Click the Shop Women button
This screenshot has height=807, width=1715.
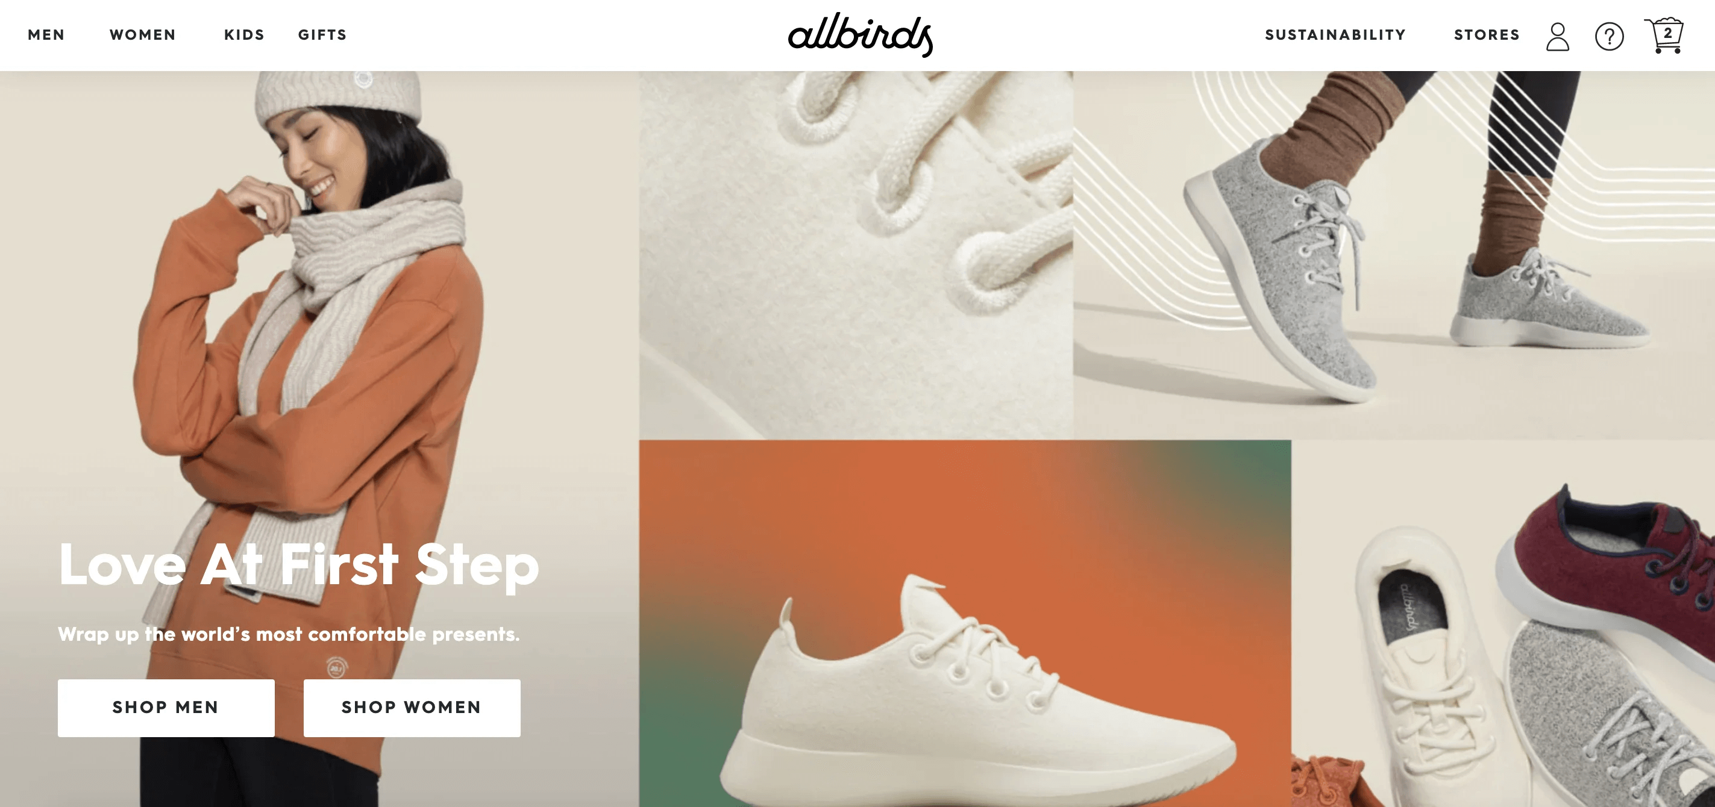[412, 707]
